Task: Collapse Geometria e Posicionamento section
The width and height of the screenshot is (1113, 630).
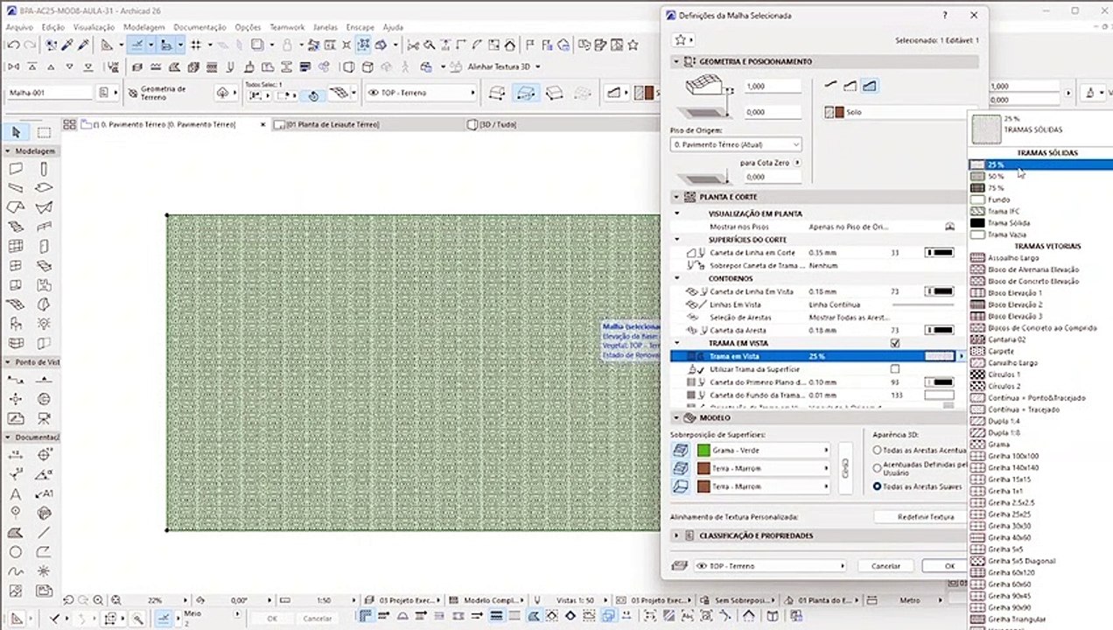Action: (676, 61)
